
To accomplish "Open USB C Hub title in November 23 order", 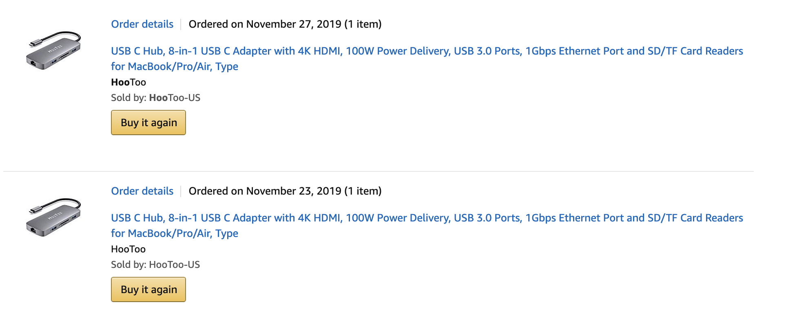I will (427, 218).
